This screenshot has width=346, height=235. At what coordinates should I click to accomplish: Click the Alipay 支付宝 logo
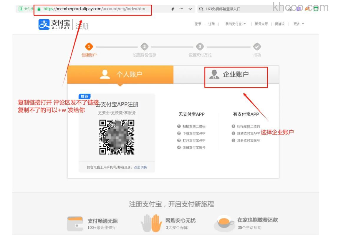click(54, 24)
